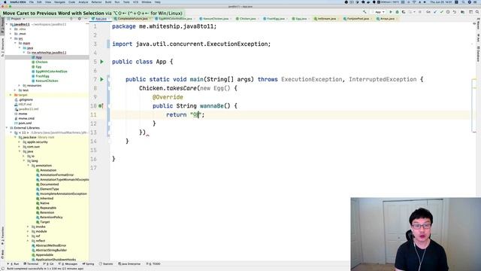
Task: Click the Run 'App' toolbar button
Action: pos(391,12)
